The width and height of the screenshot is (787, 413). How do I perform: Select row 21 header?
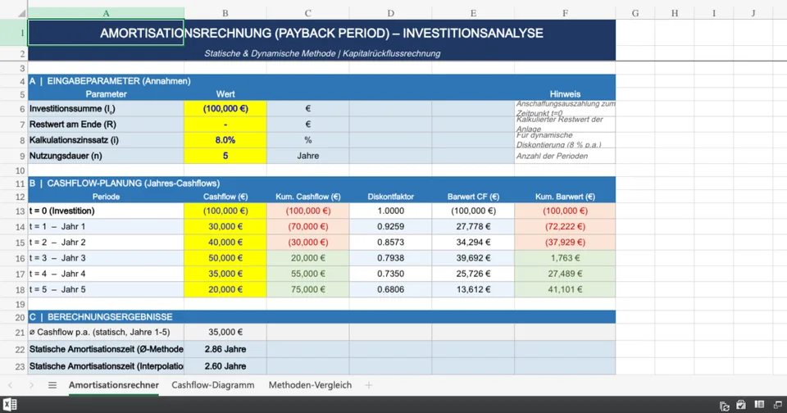pyautogui.click(x=14, y=332)
